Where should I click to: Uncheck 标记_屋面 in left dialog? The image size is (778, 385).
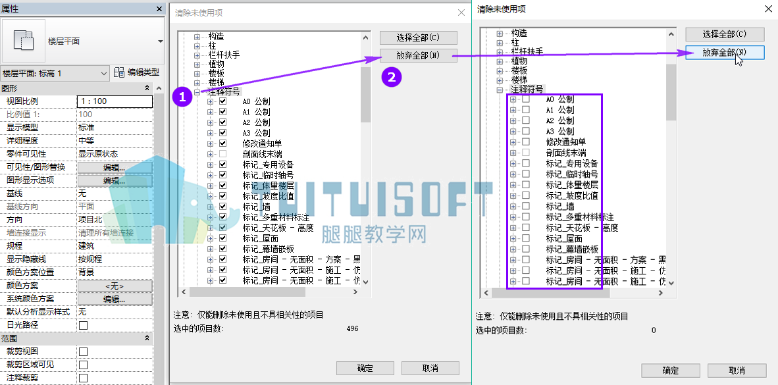(x=222, y=238)
